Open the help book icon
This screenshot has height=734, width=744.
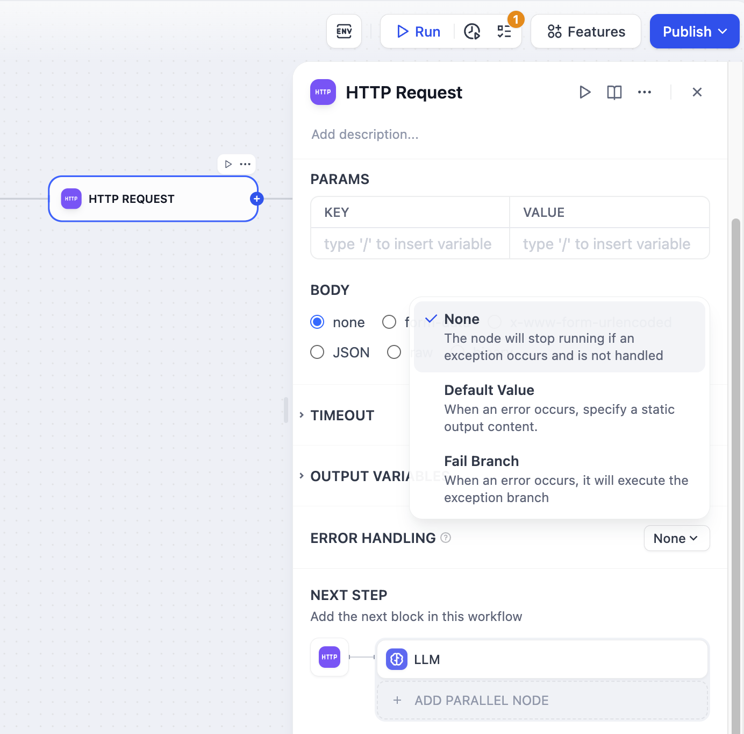click(x=614, y=92)
